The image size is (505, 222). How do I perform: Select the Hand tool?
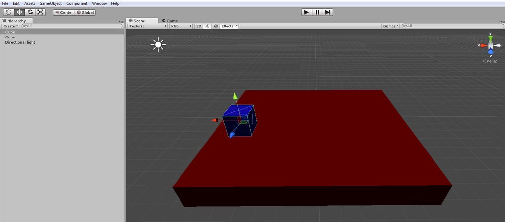click(x=9, y=12)
